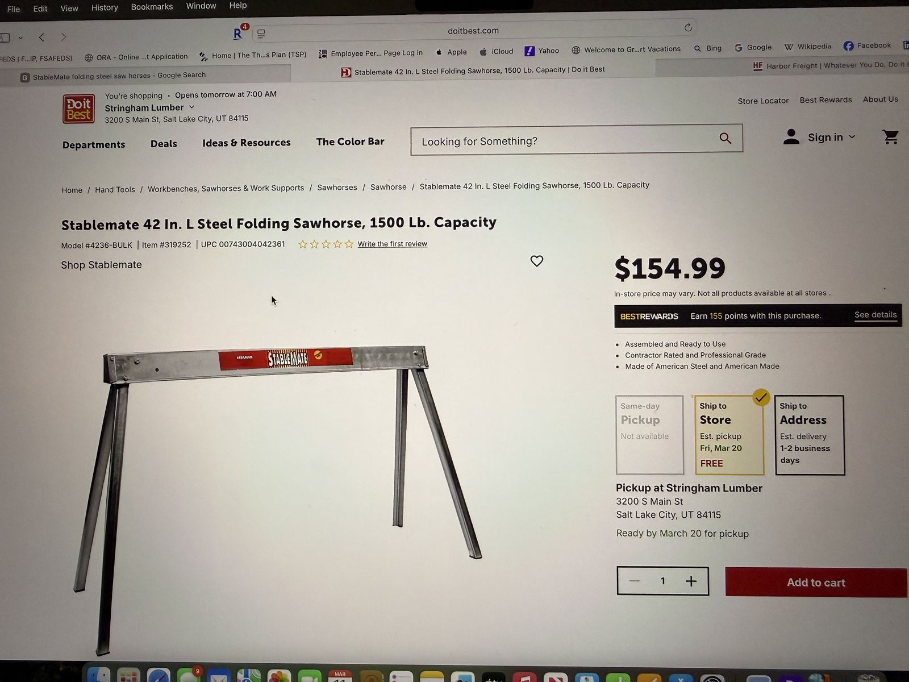909x682 pixels.
Task: Select Same-day Pickup option
Action: click(650, 435)
